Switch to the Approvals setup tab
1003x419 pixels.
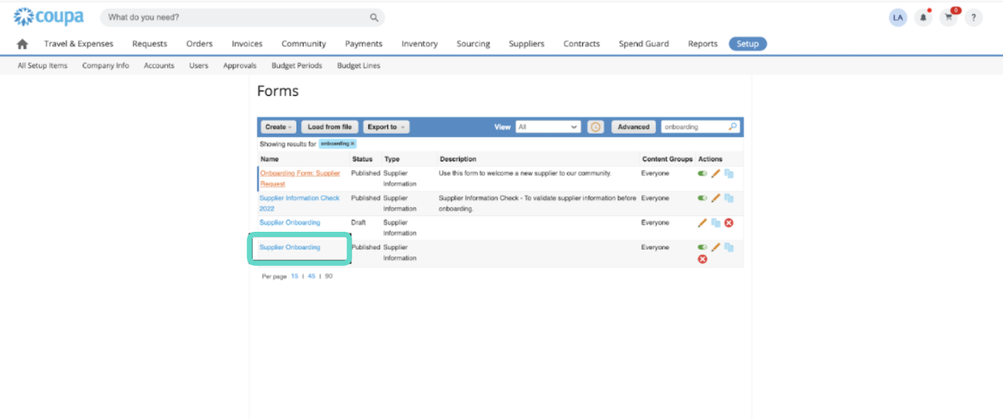pyautogui.click(x=239, y=65)
